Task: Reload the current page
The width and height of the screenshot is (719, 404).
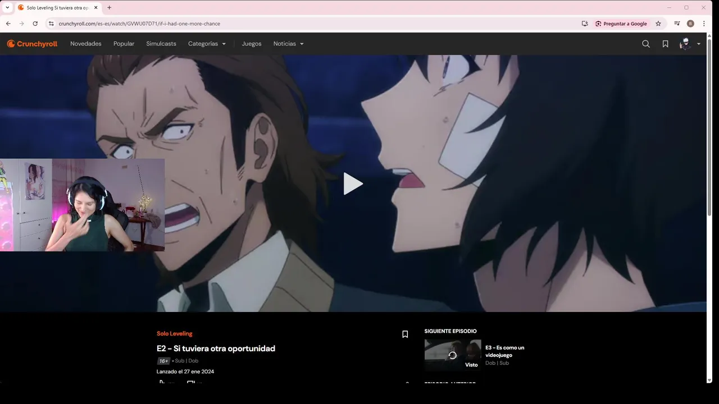Action: [x=35, y=24]
